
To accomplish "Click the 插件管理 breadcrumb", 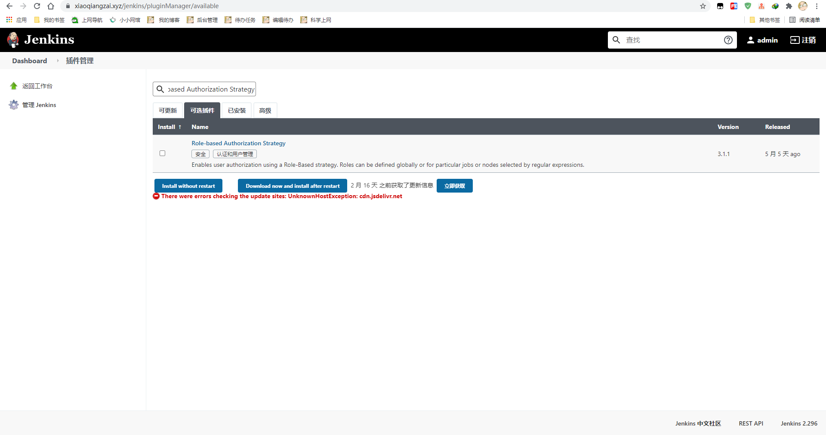I will (x=80, y=61).
